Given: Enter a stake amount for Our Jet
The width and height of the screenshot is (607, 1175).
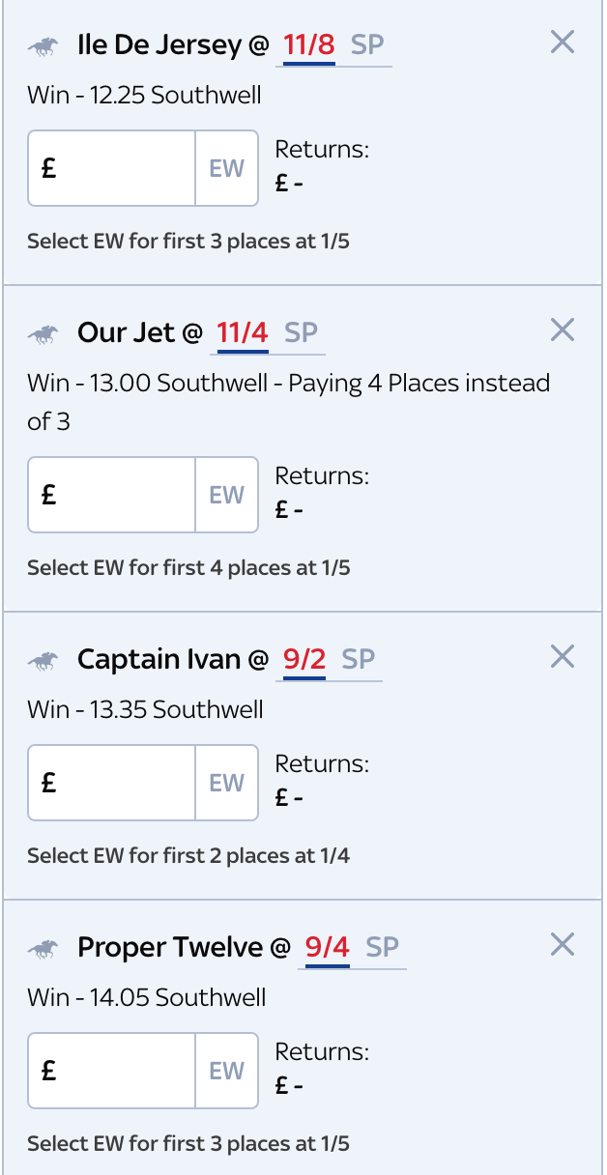Looking at the screenshot, I should click(x=111, y=494).
